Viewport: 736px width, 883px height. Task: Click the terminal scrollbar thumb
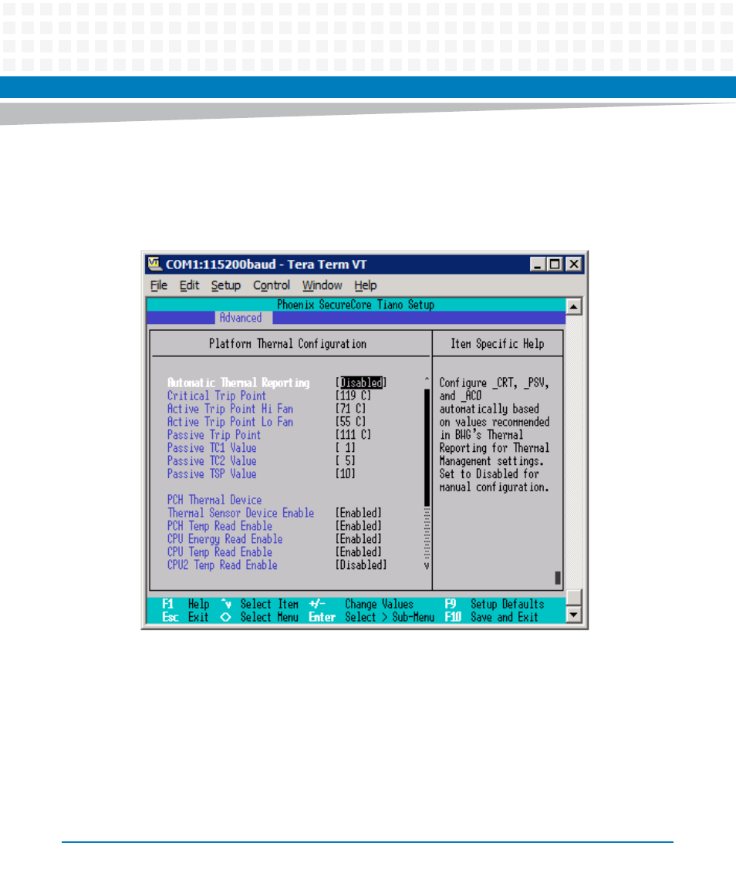pyautogui.click(x=573, y=597)
